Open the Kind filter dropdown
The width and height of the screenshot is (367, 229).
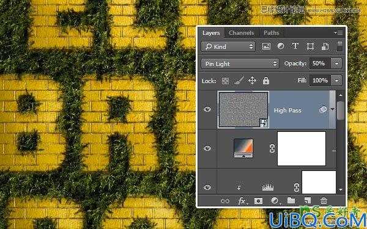click(x=228, y=46)
